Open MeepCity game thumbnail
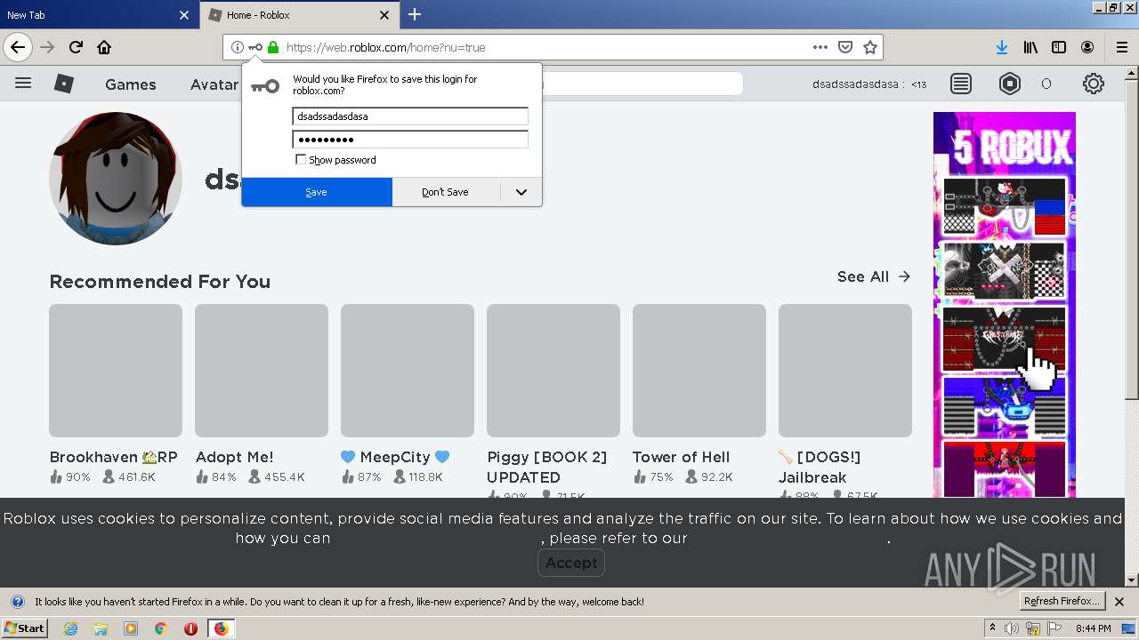1139x640 pixels. click(408, 371)
